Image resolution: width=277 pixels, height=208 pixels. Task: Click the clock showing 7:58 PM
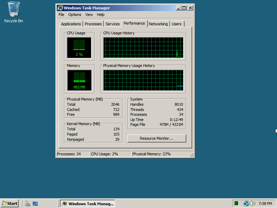265,203
